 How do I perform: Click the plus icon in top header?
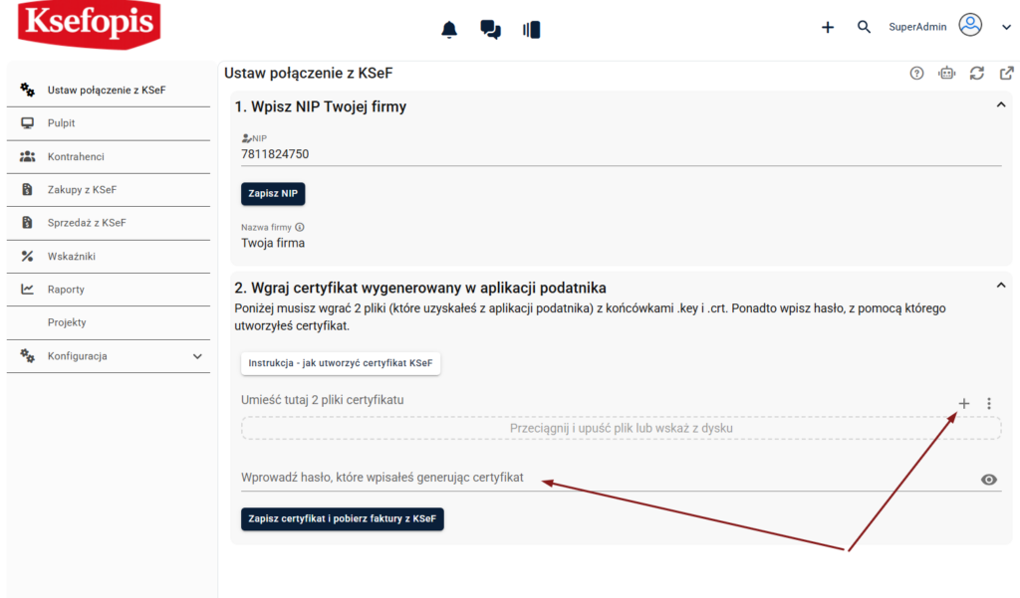[x=827, y=27]
